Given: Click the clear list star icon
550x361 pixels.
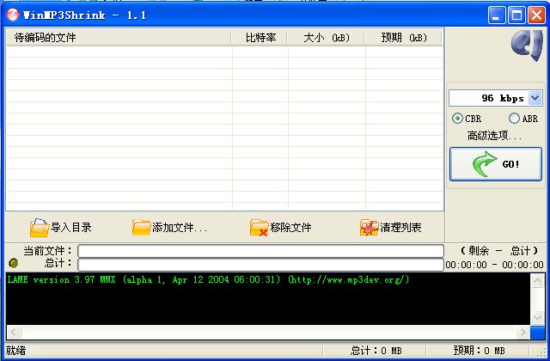Looking at the screenshot, I should 369,227.
